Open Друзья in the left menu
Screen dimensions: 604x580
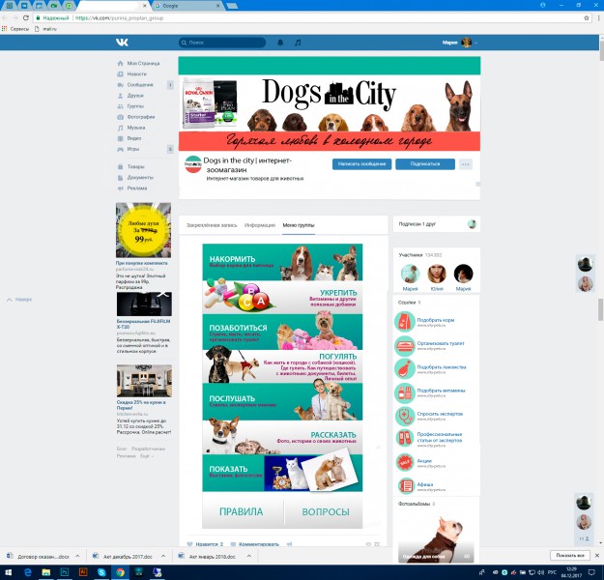click(x=130, y=96)
